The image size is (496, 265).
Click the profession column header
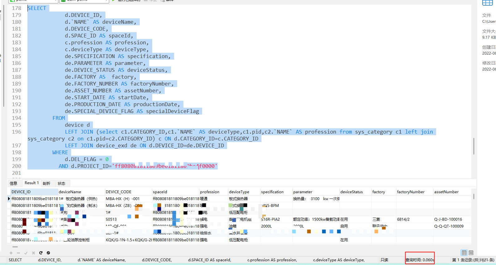point(213,192)
